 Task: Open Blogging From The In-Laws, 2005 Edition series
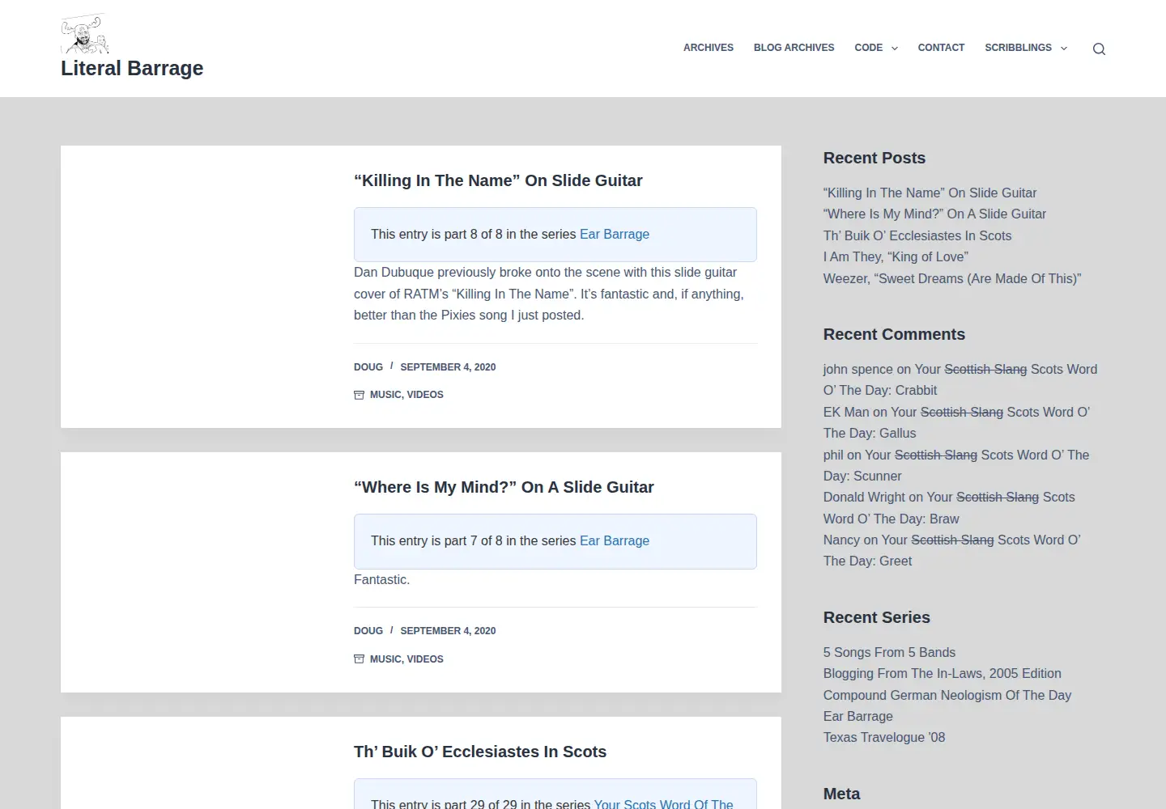coord(942,673)
